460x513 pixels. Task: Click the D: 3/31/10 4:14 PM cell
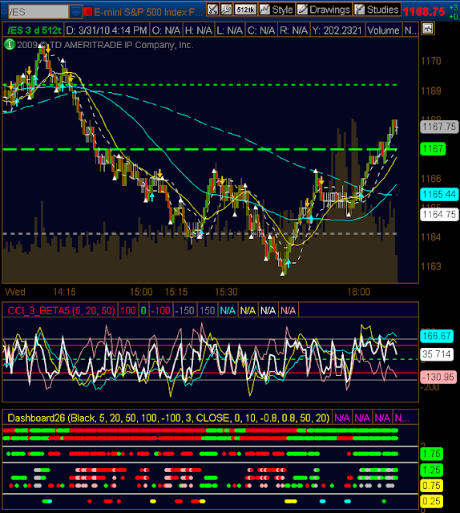click(x=107, y=30)
